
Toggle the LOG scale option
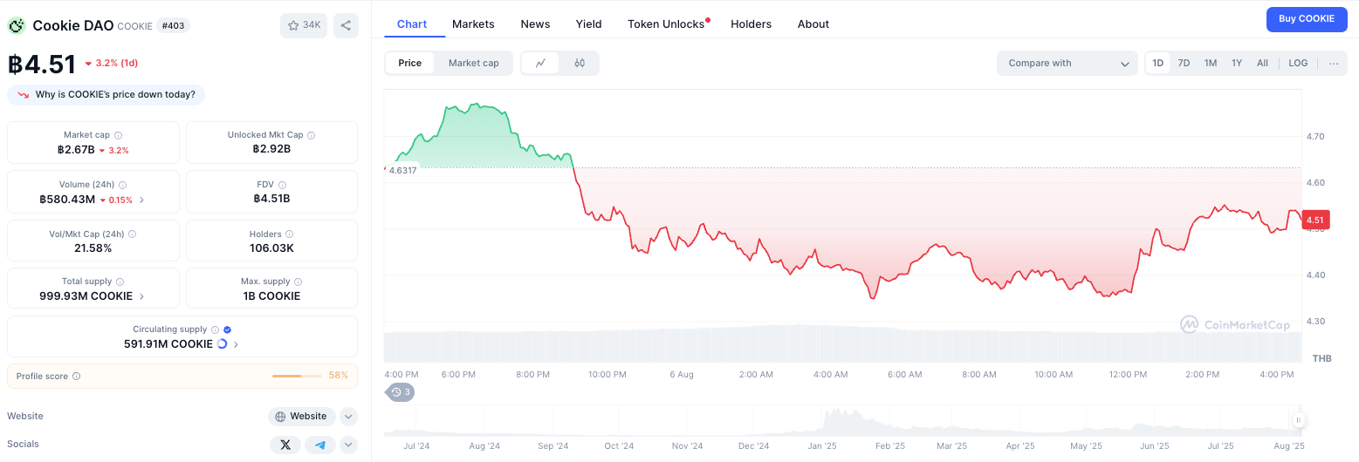tap(1298, 63)
